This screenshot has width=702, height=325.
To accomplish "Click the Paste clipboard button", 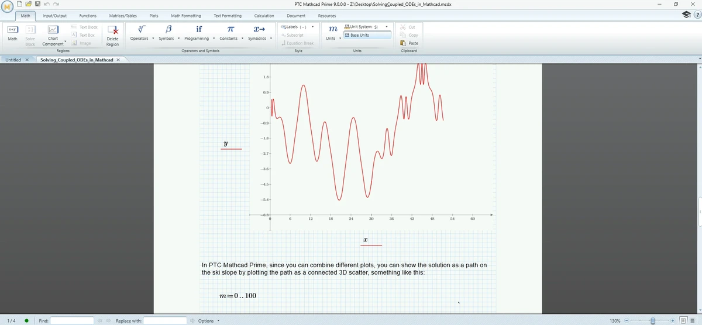I will coord(409,43).
